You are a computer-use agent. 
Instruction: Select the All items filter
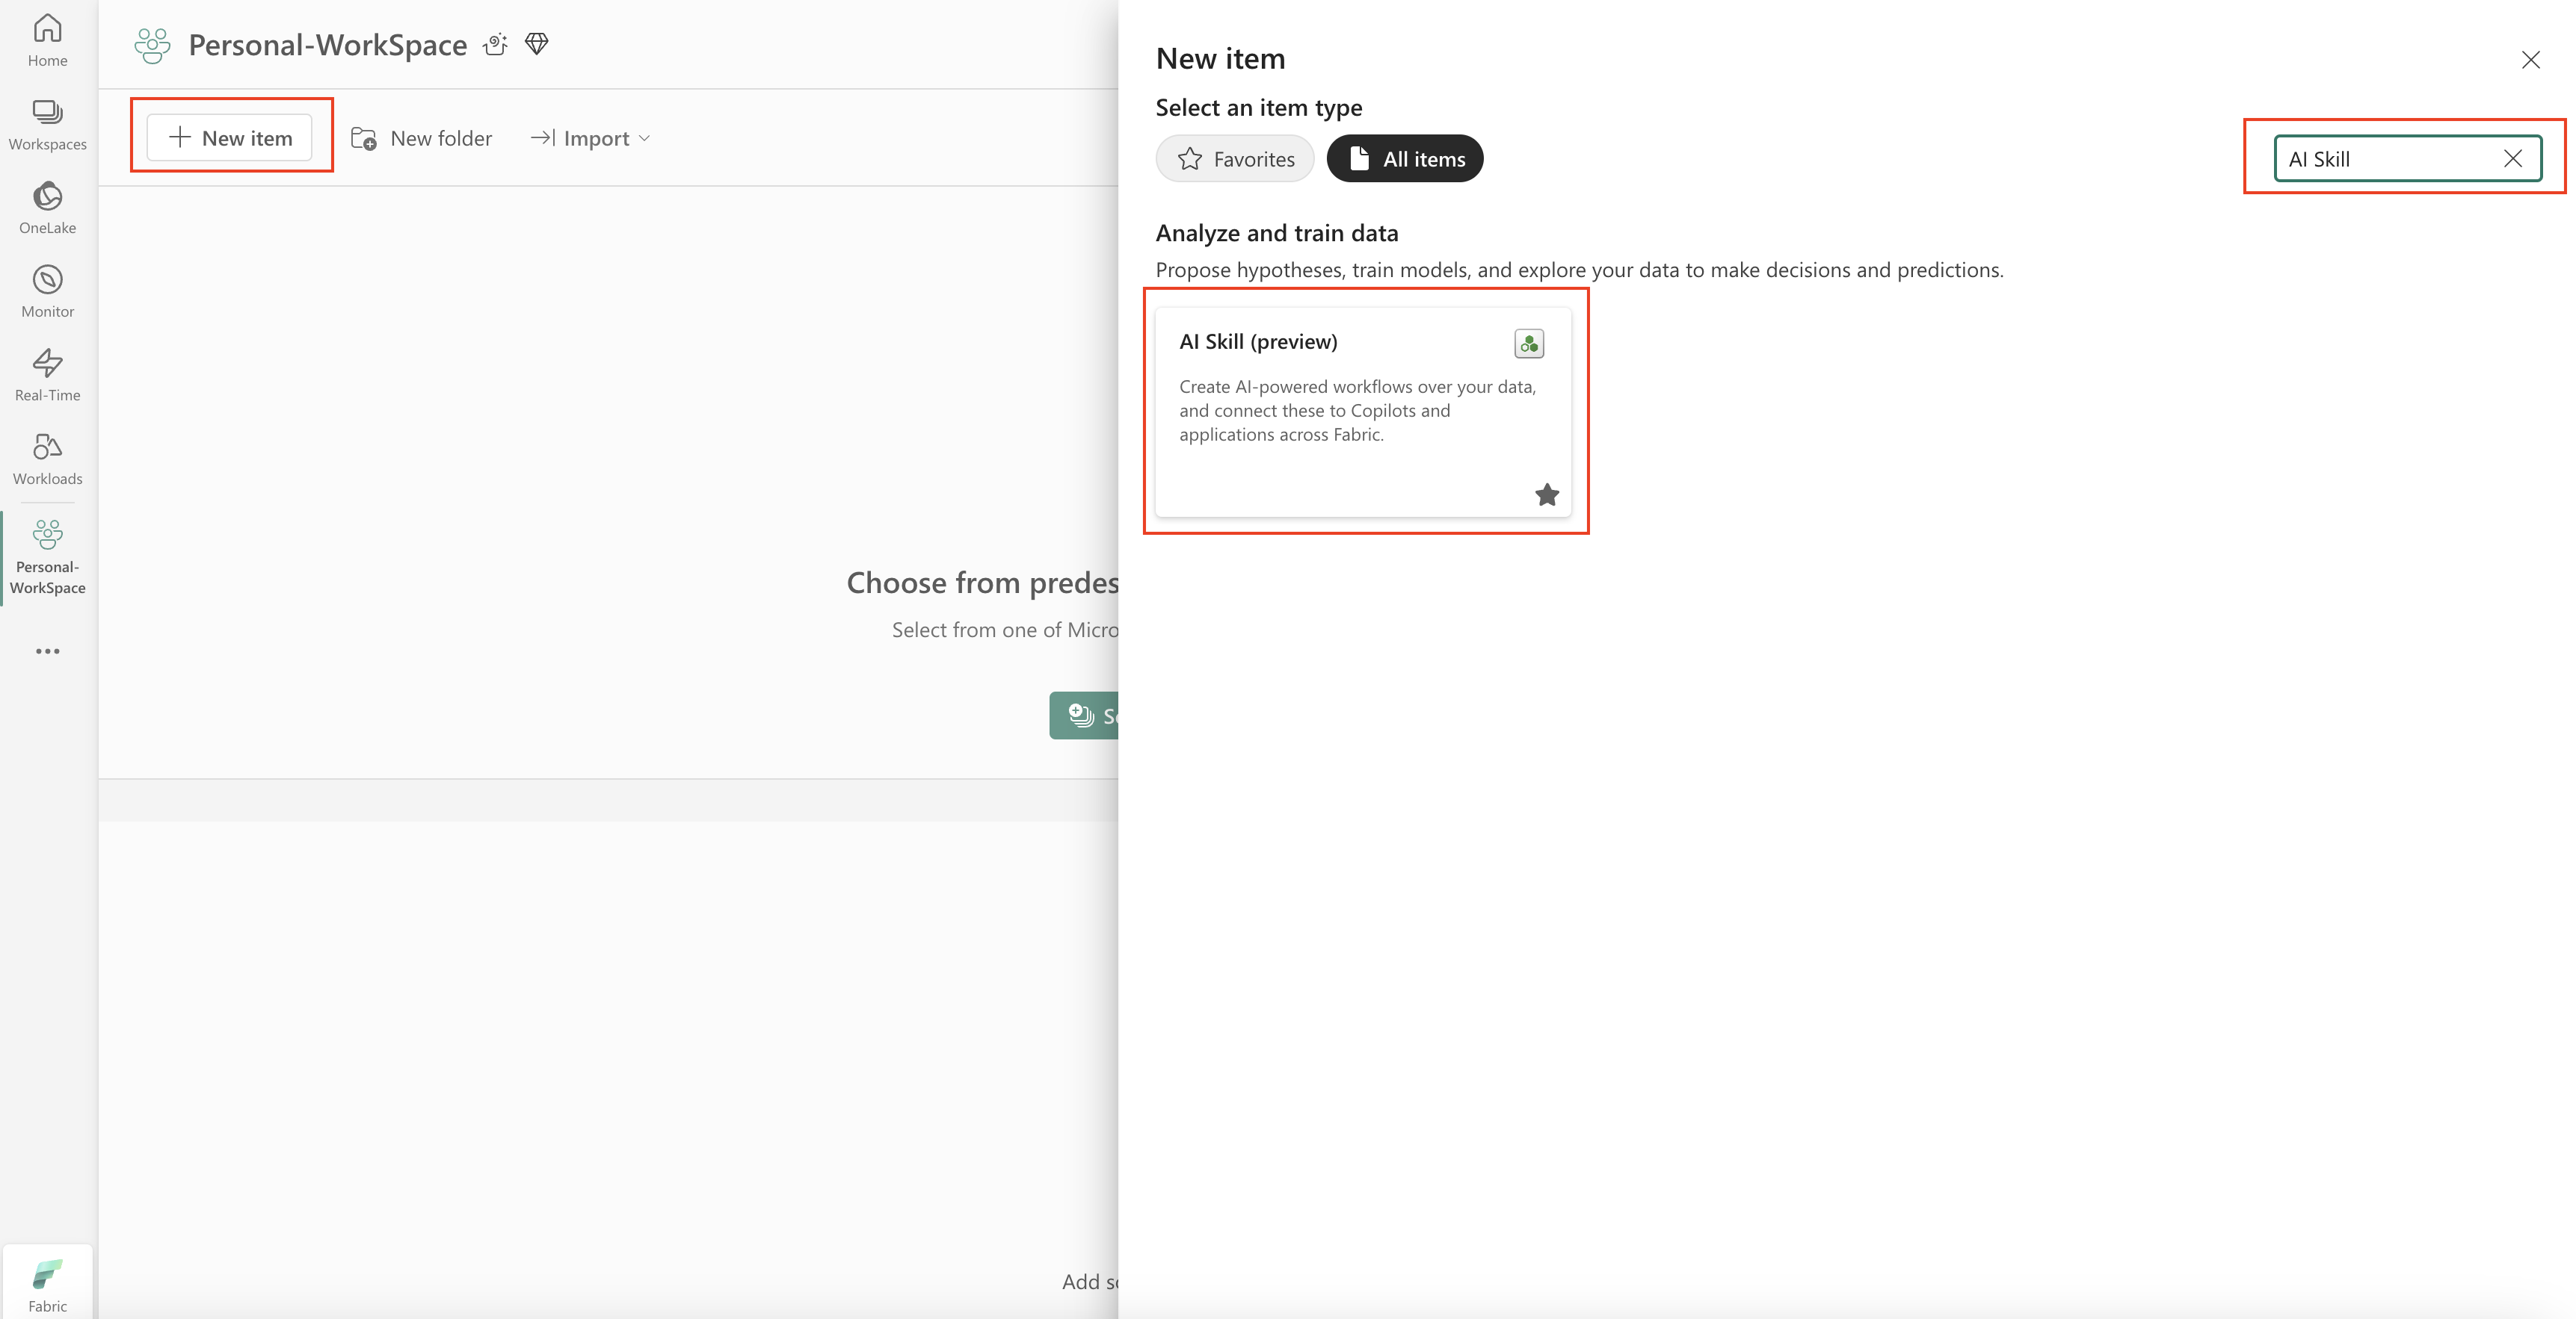click(1404, 159)
